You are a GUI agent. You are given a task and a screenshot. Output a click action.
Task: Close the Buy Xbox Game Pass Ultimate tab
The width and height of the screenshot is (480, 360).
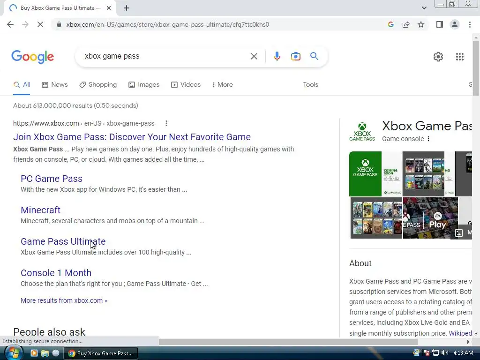(x=109, y=8)
